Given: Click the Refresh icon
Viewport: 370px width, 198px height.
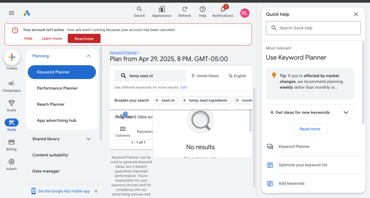Looking at the screenshot, I should pyautogui.click(x=185, y=9).
